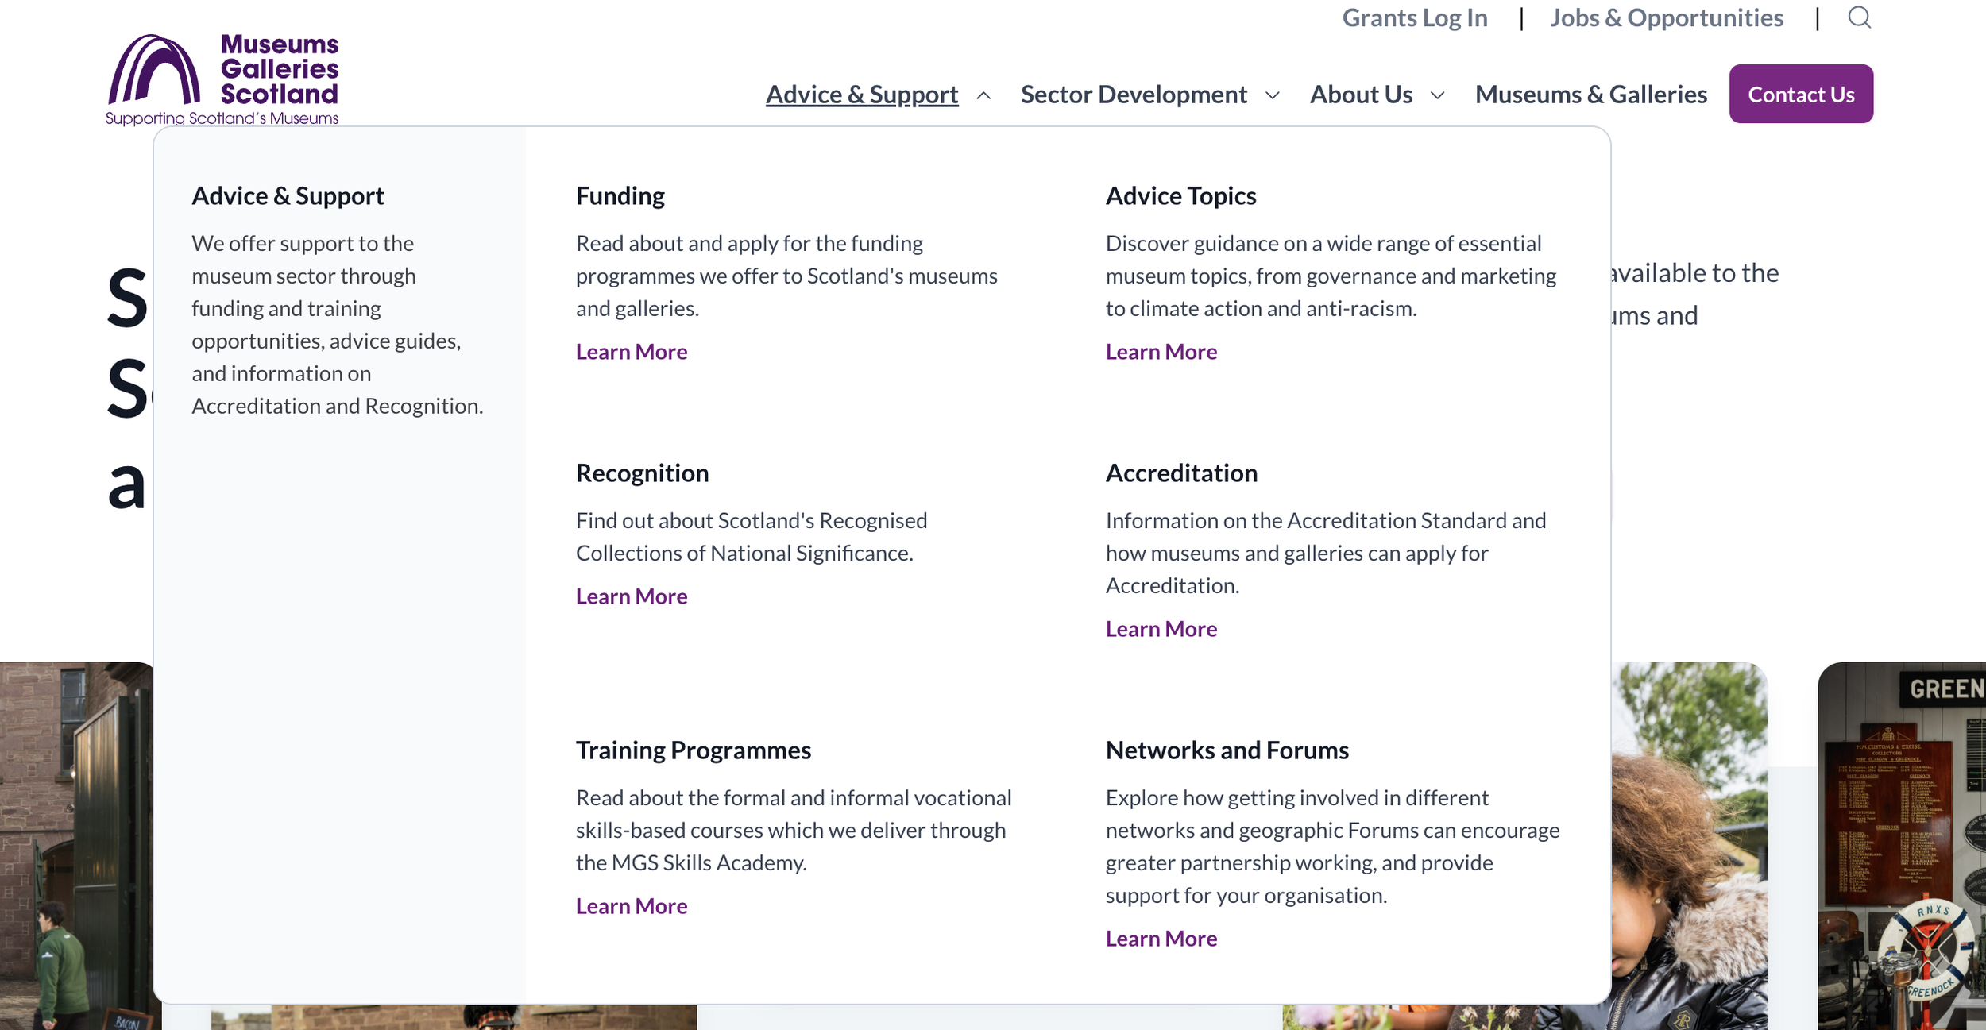Open the Jobs & Opportunities link
1986x1030 pixels.
pos(1667,17)
